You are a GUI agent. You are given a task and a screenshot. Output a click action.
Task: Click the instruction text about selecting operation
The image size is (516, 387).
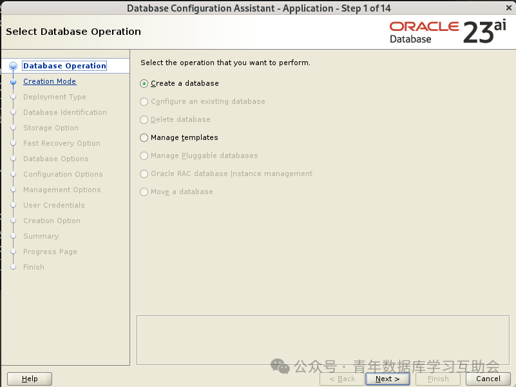click(225, 63)
